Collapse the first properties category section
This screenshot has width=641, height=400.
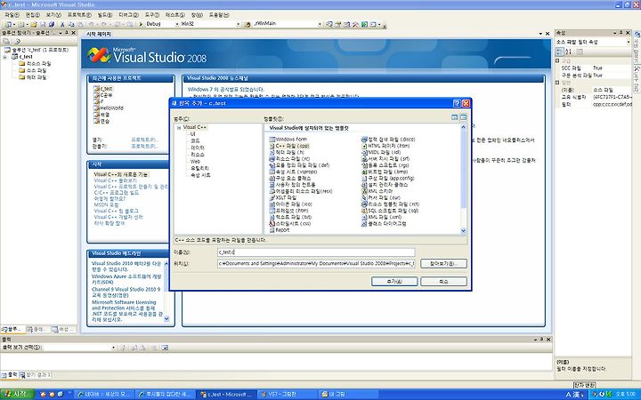557,60
